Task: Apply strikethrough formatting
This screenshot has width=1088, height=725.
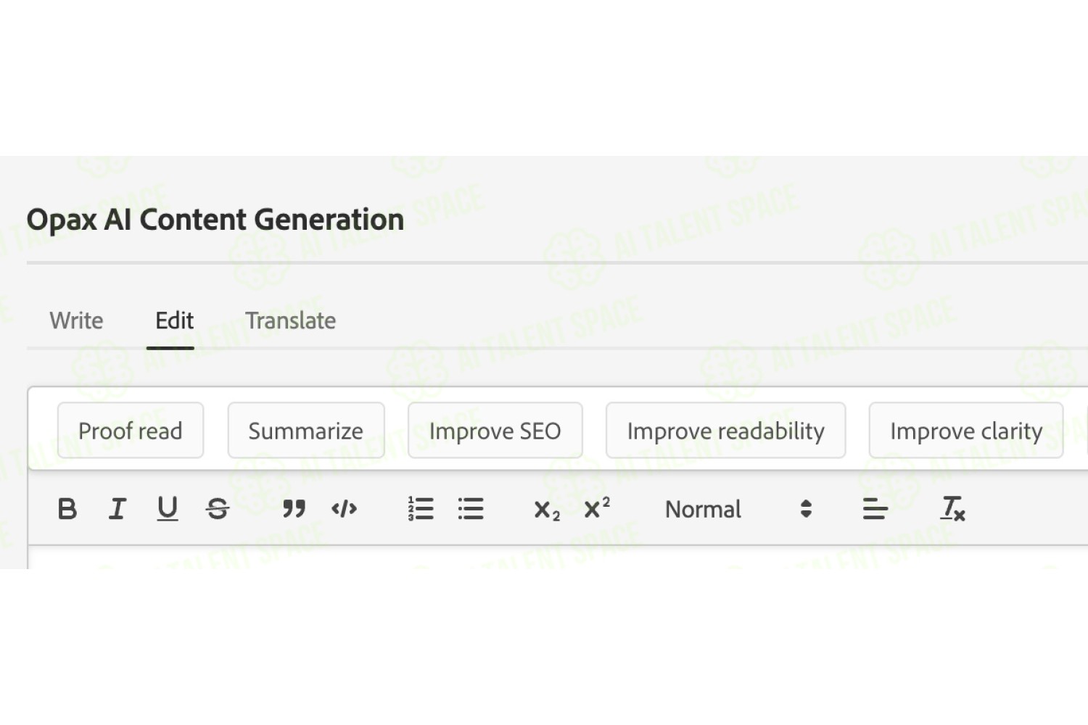Action: tap(218, 509)
